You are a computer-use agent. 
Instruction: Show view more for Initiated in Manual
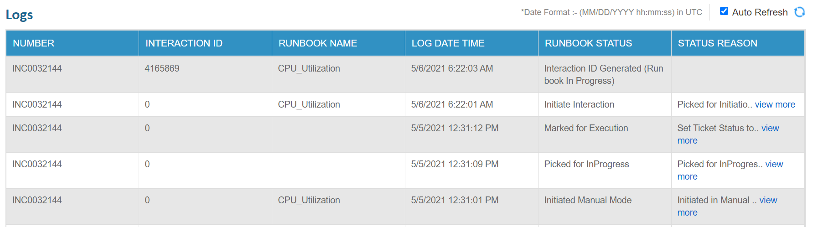tap(768, 201)
